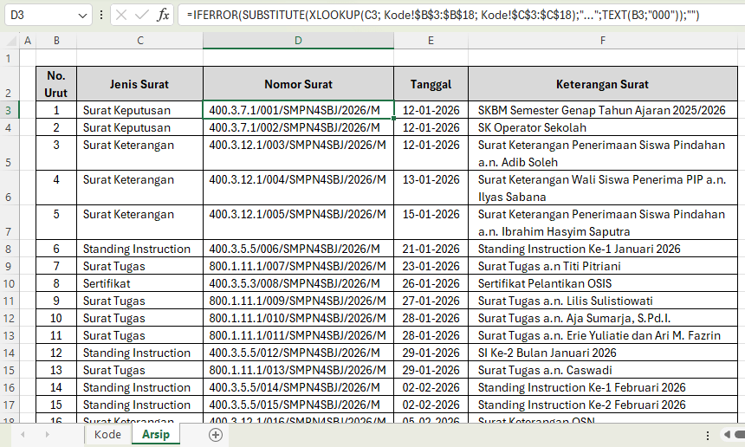Viewport: 745px width, 447px height.
Task: Select the Arsip sheet tab
Action: pyautogui.click(x=155, y=435)
